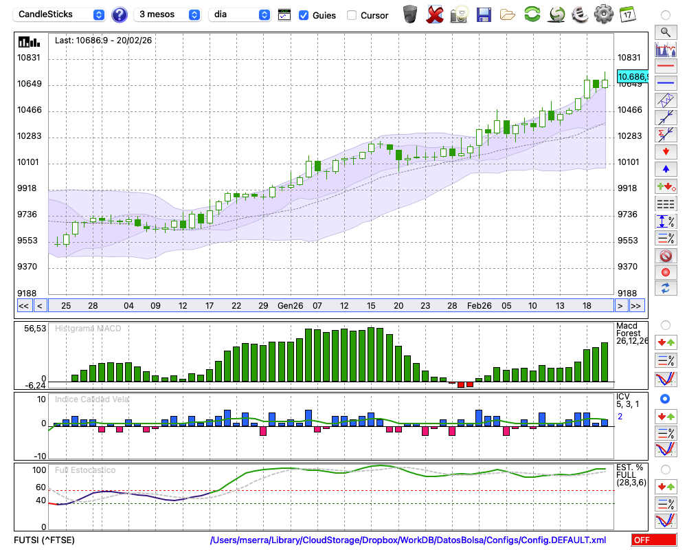Select the red horizontal line tool
Screen dimensions: 687x550
click(x=666, y=67)
